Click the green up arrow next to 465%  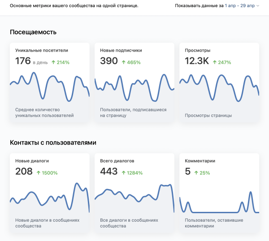125,62
